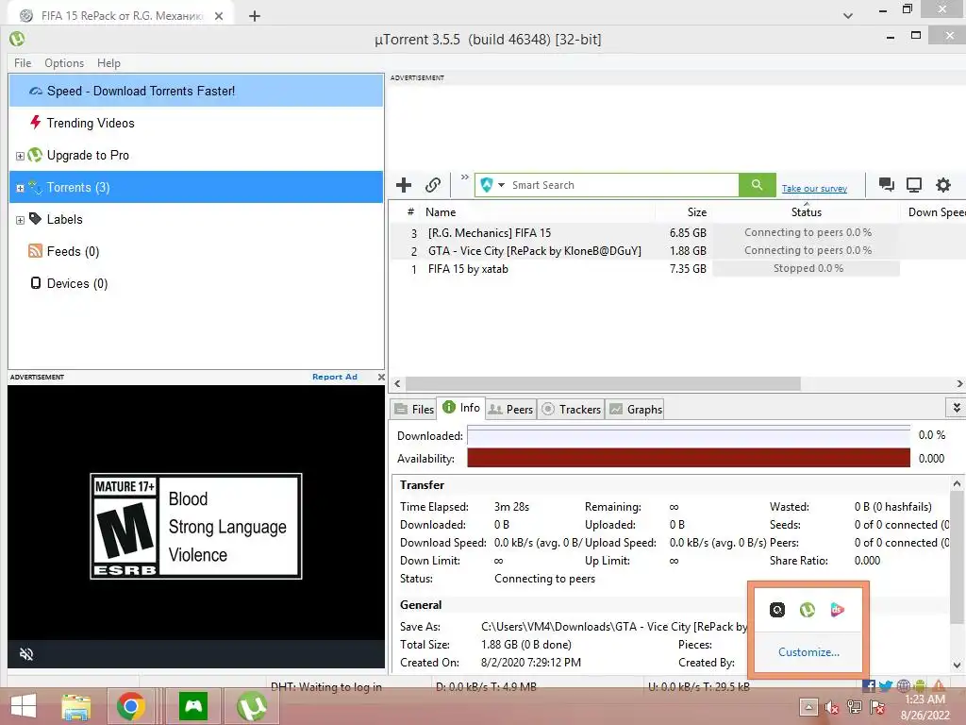Sort by Status column header

coord(806,212)
